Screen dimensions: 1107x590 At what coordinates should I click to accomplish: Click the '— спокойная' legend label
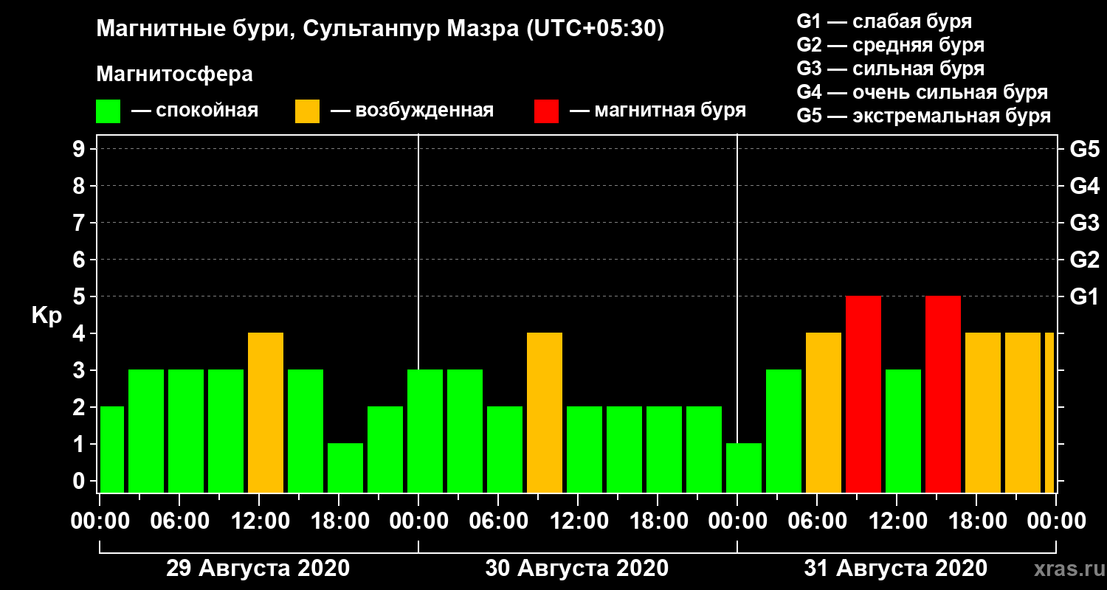pos(195,111)
